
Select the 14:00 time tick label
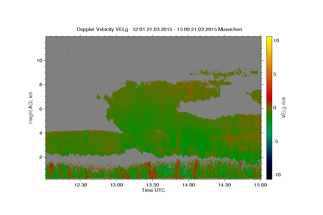click(x=188, y=185)
